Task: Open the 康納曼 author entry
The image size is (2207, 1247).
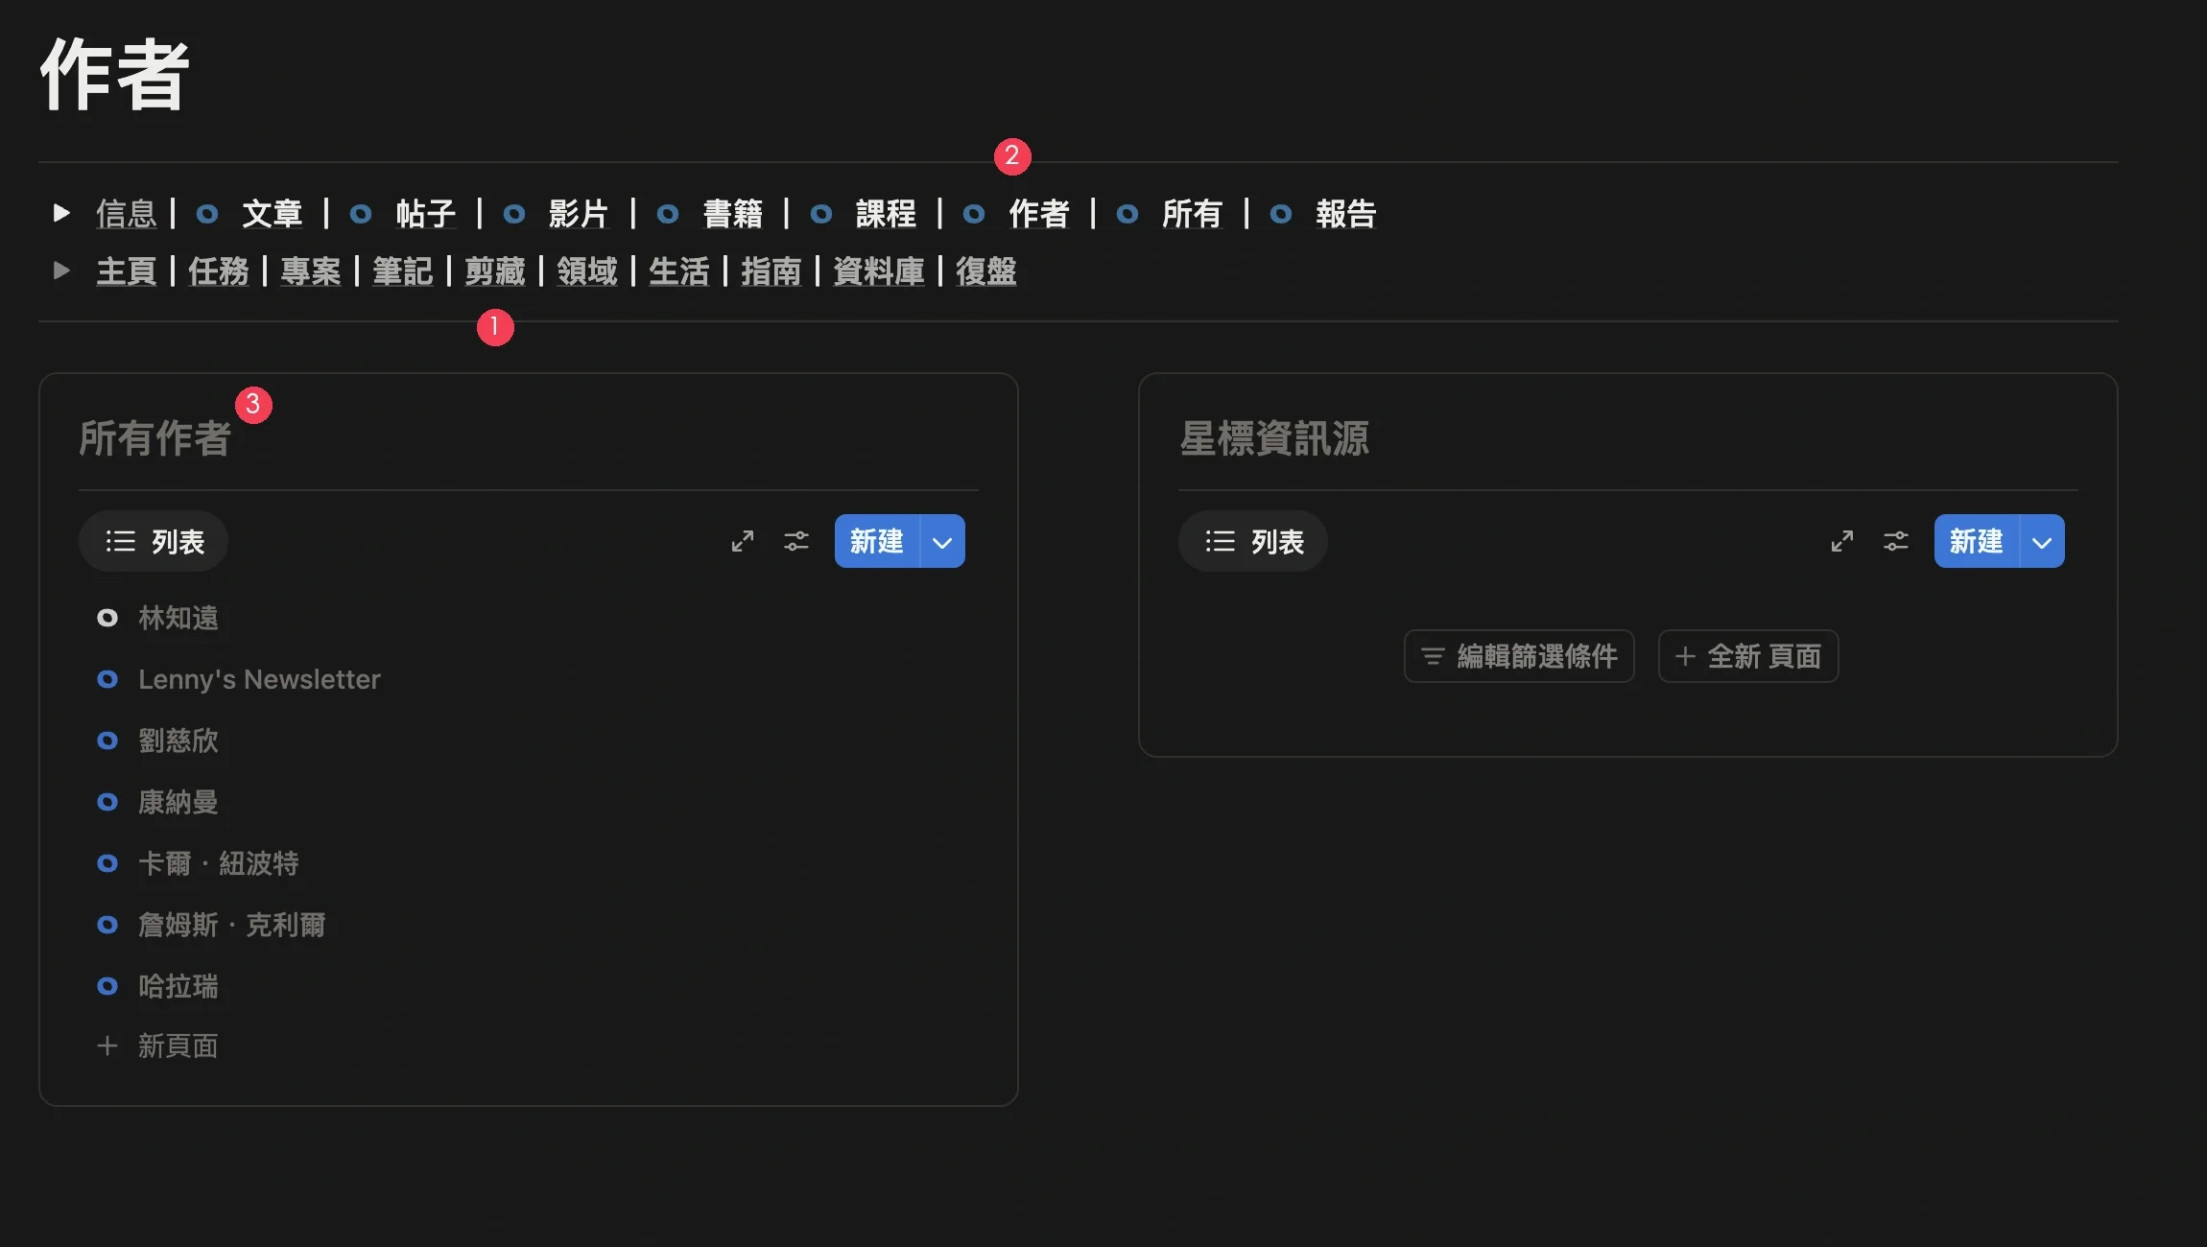Action: [x=178, y=802]
